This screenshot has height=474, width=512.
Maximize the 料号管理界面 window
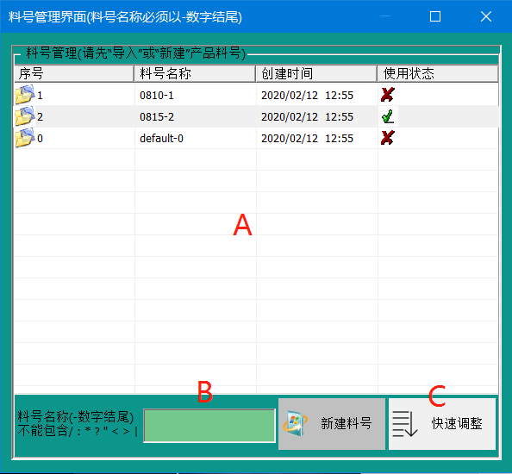pos(435,16)
